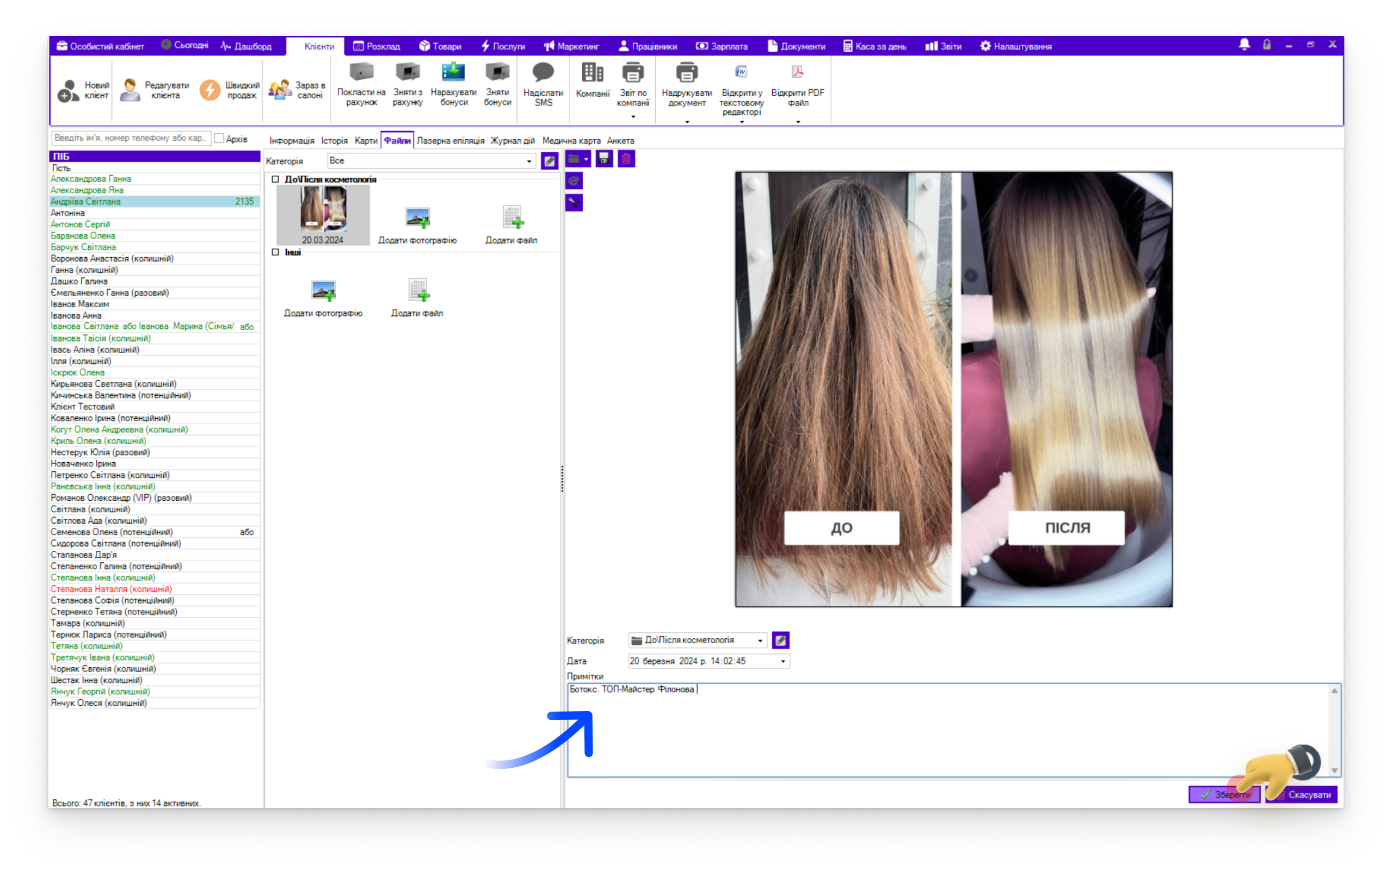The height and width of the screenshot is (870, 1393).
Task: Click Надрукувати документ printer icon
Action: point(687,72)
